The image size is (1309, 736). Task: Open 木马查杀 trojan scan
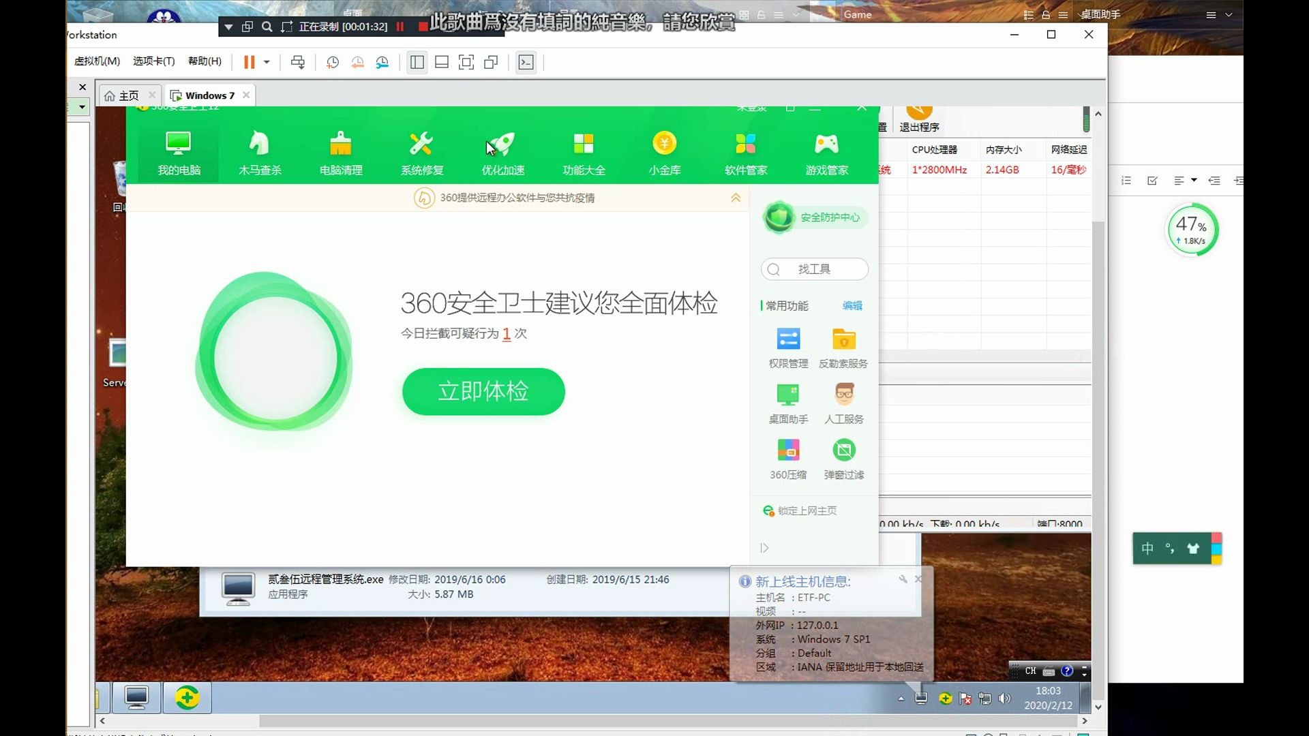pos(260,153)
